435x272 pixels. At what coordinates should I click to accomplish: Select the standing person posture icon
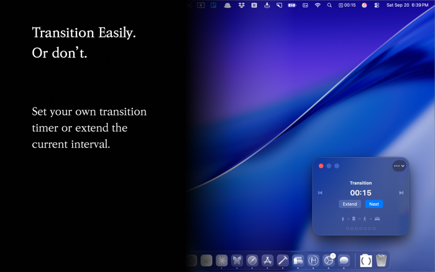342,219
